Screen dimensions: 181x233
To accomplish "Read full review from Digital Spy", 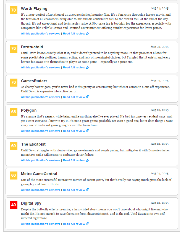I will pos(74,224).
